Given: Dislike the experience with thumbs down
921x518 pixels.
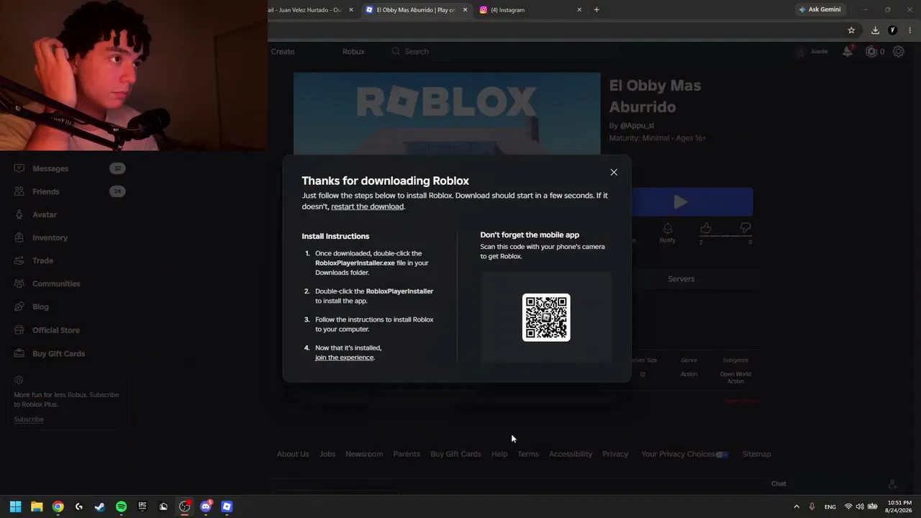Looking at the screenshot, I should pyautogui.click(x=745, y=229).
